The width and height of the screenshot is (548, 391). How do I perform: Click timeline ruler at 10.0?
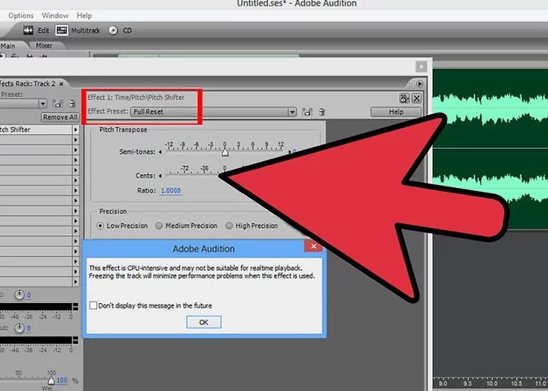(x=492, y=383)
